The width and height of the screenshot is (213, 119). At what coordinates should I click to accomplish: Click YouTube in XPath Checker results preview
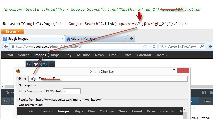click(x=107, y=111)
